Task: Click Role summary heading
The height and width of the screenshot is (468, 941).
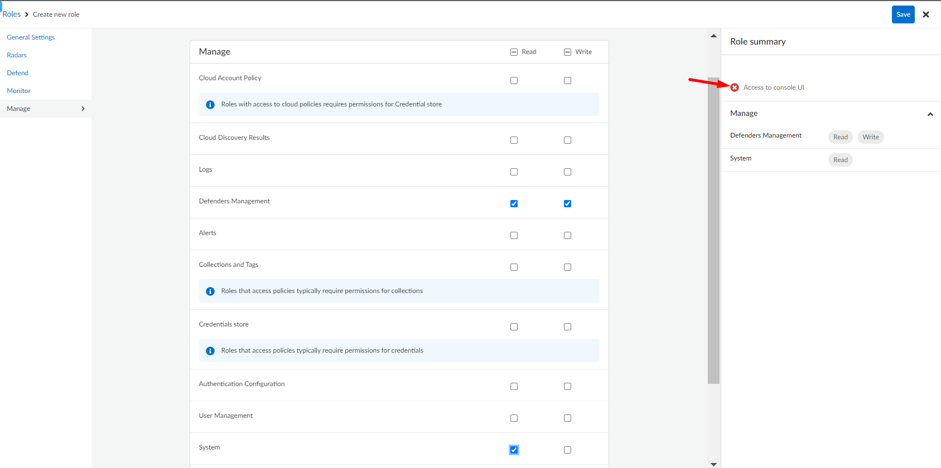Action: click(757, 42)
